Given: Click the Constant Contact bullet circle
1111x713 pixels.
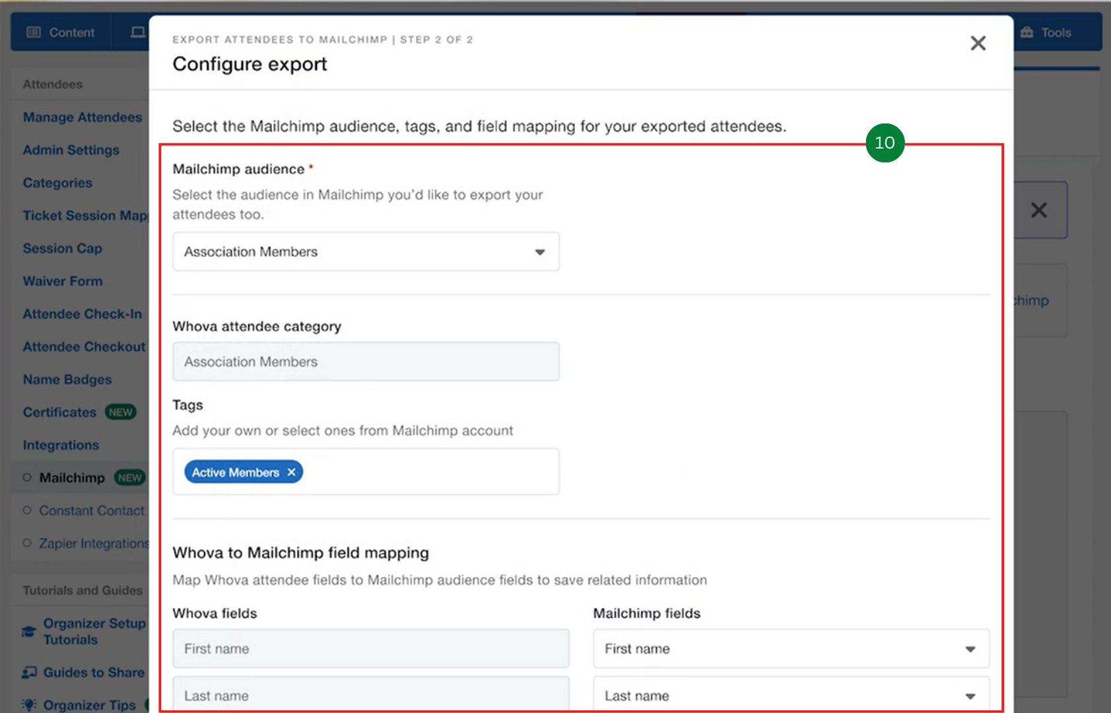Looking at the screenshot, I should [x=27, y=510].
